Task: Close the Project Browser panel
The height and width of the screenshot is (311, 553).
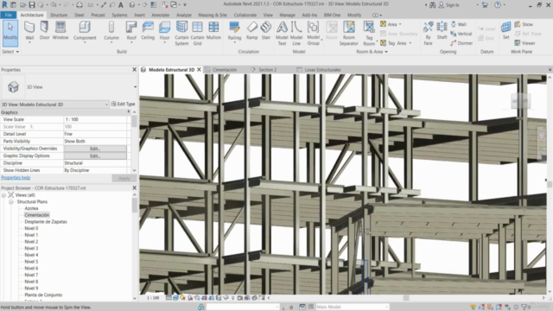Action: pyautogui.click(x=135, y=188)
